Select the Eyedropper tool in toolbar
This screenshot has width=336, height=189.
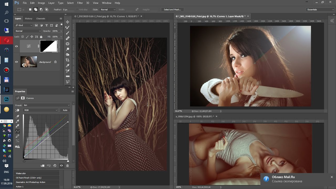[67, 65]
